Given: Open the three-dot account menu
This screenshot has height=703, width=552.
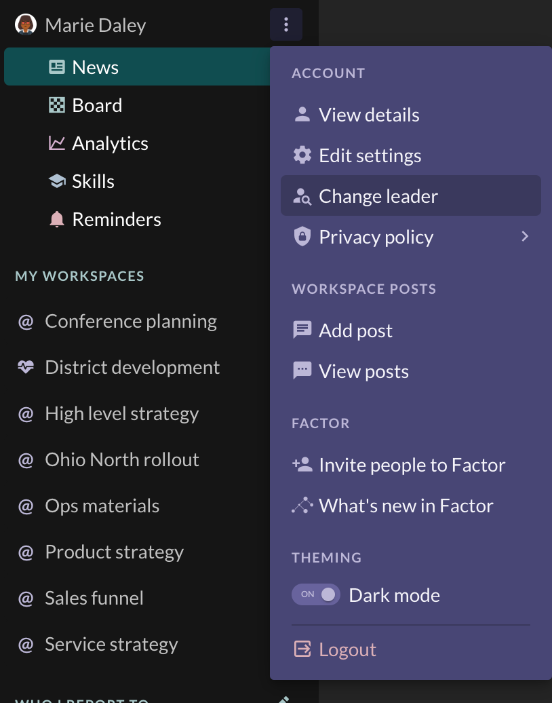Looking at the screenshot, I should click(286, 24).
